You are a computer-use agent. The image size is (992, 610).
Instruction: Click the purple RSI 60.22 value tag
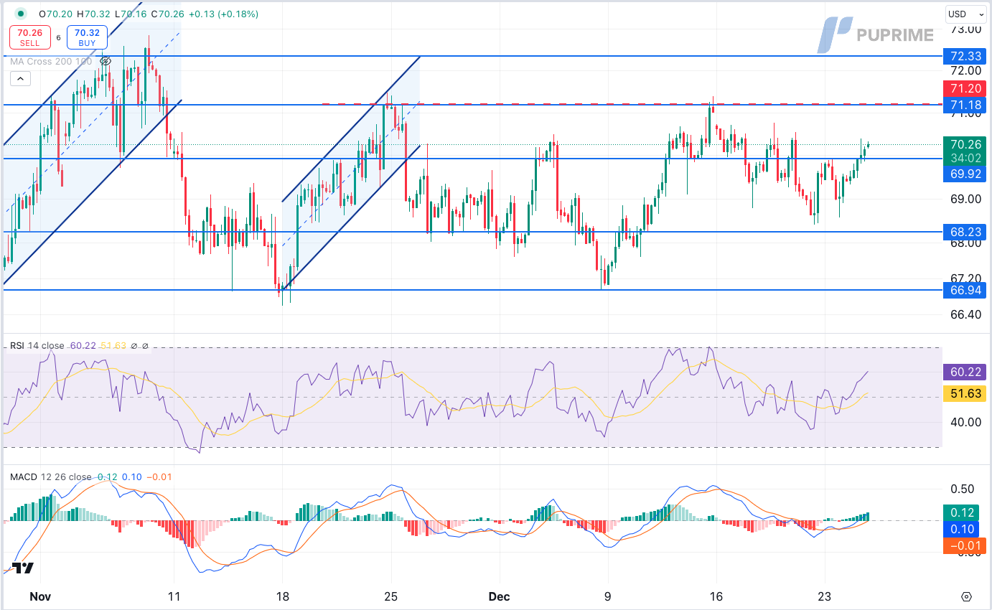tap(961, 372)
